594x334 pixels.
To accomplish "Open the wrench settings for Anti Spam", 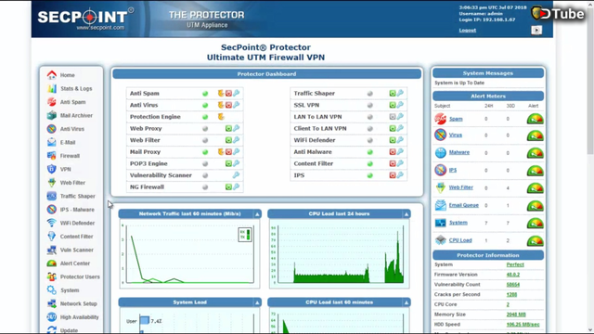I will pyautogui.click(x=237, y=93).
